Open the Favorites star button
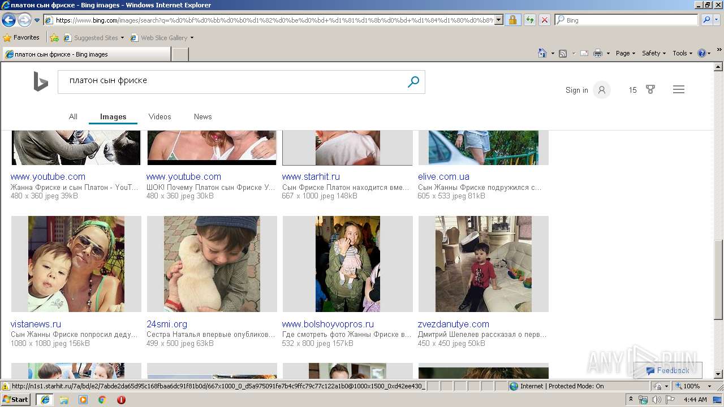 coord(21,38)
